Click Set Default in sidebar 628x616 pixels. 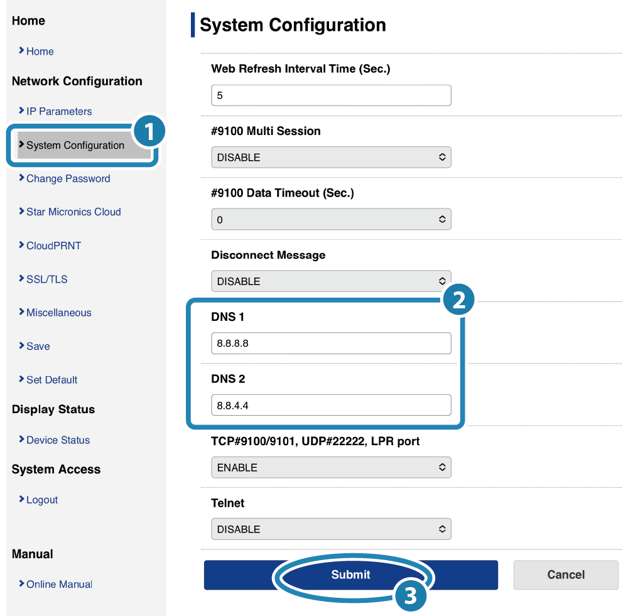click(x=51, y=379)
